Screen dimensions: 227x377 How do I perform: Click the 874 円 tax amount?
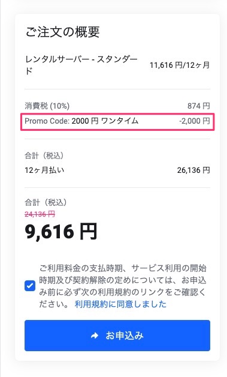(x=199, y=106)
